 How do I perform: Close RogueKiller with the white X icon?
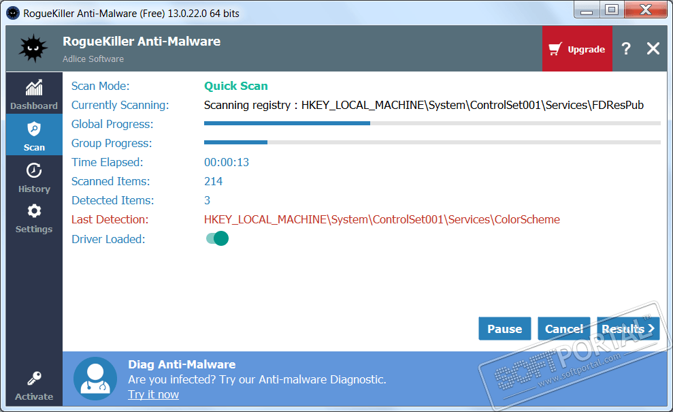click(x=653, y=48)
